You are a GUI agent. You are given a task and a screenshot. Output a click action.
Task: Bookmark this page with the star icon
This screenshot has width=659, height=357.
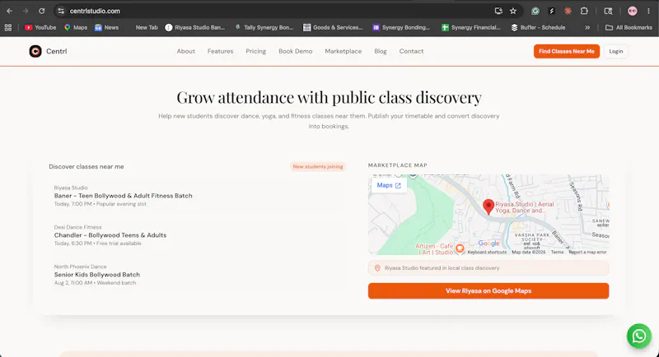click(x=513, y=11)
